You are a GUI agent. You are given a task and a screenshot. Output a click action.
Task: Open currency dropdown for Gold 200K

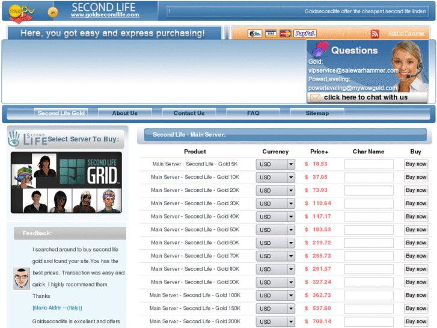pyautogui.click(x=275, y=322)
